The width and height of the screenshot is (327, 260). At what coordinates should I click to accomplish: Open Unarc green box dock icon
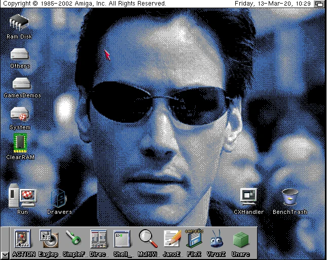(241, 240)
